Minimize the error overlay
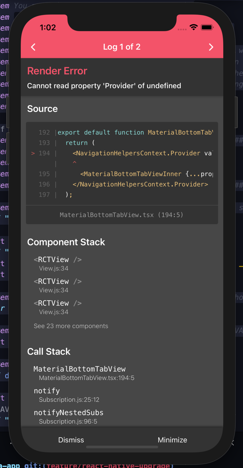Viewport: 243px width, 468px height. coord(172,440)
